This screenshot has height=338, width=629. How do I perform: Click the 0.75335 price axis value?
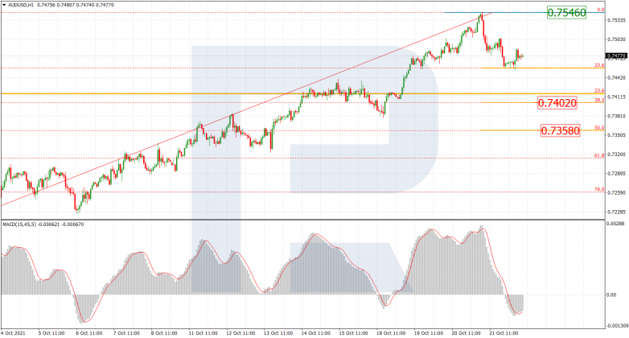[x=617, y=20]
